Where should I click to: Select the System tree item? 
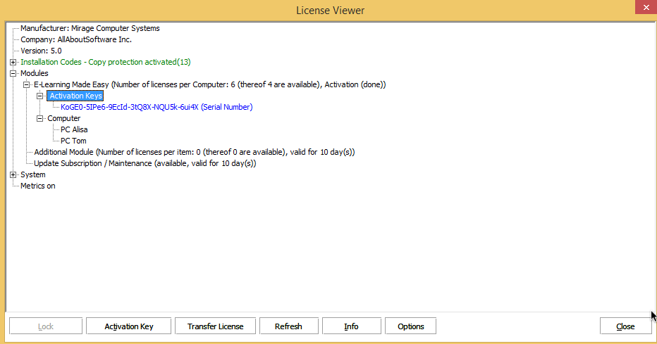click(33, 175)
